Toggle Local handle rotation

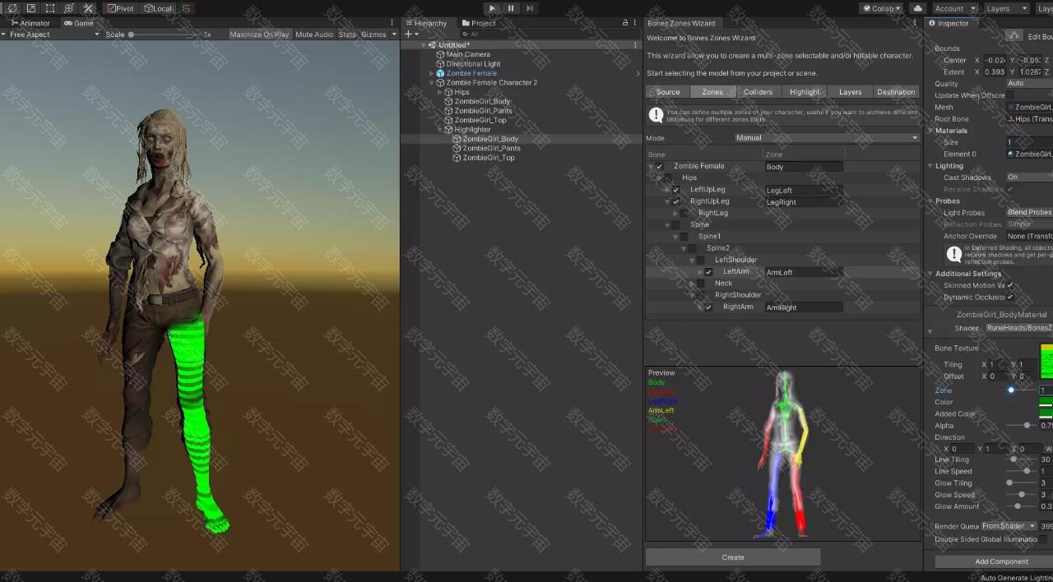(158, 8)
